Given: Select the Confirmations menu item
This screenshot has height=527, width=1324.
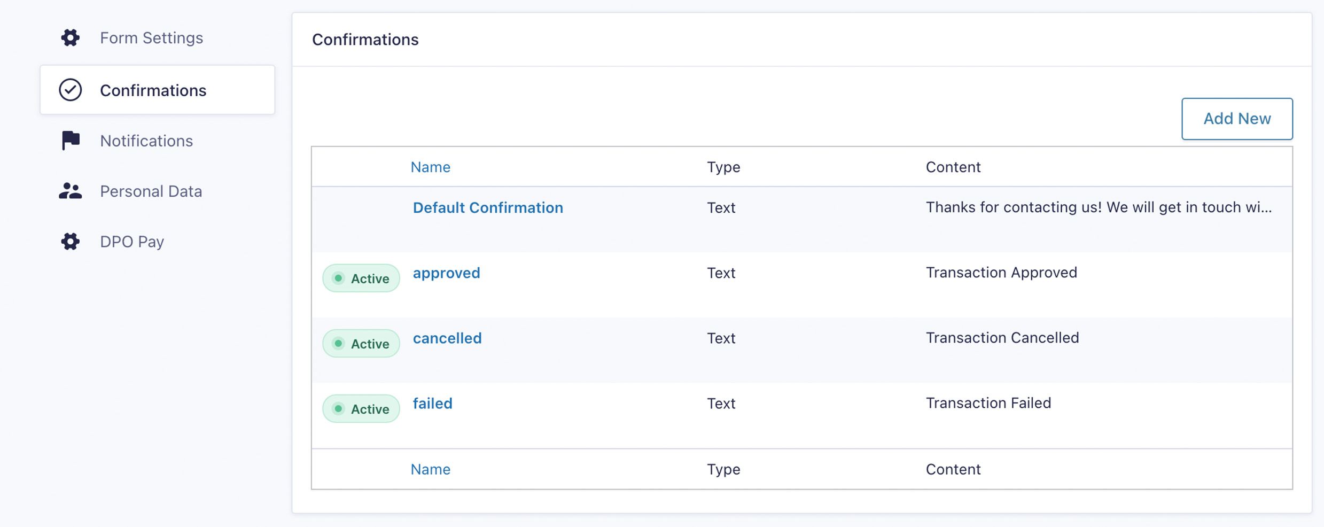Looking at the screenshot, I should [158, 90].
